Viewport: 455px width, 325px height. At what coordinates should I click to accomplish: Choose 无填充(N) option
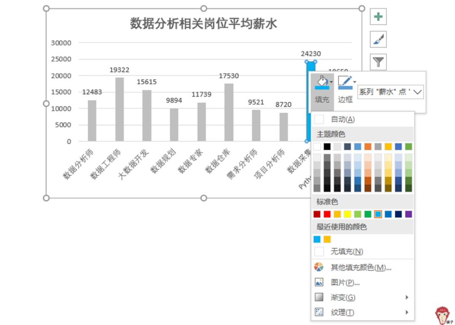[363, 251]
